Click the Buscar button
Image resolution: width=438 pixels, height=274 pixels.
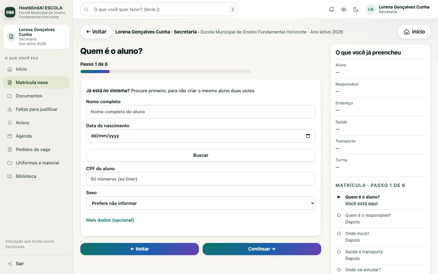pyautogui.click(x=201, y=155)
